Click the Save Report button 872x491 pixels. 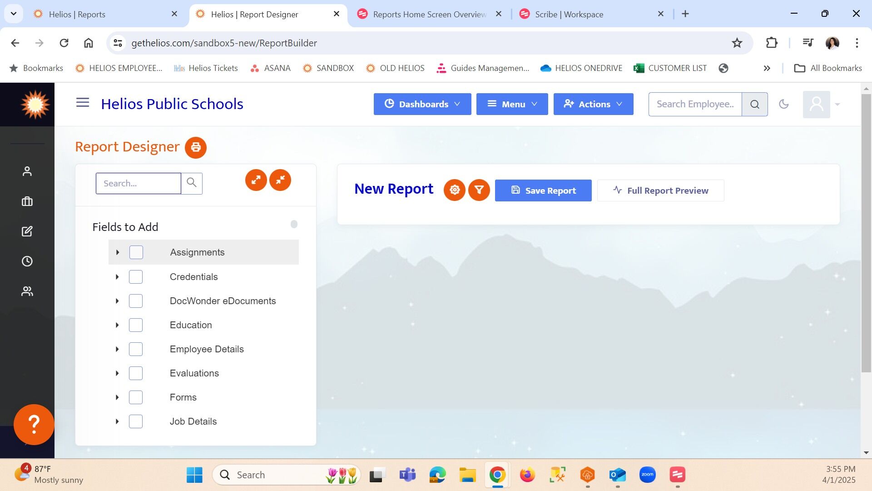click(543, 190)
